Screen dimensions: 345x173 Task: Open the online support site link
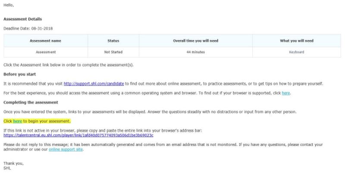tap(66, 149)
